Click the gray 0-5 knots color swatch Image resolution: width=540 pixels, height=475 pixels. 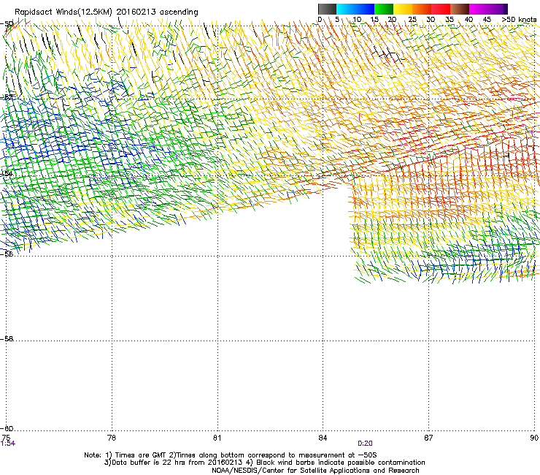point(327,9)
